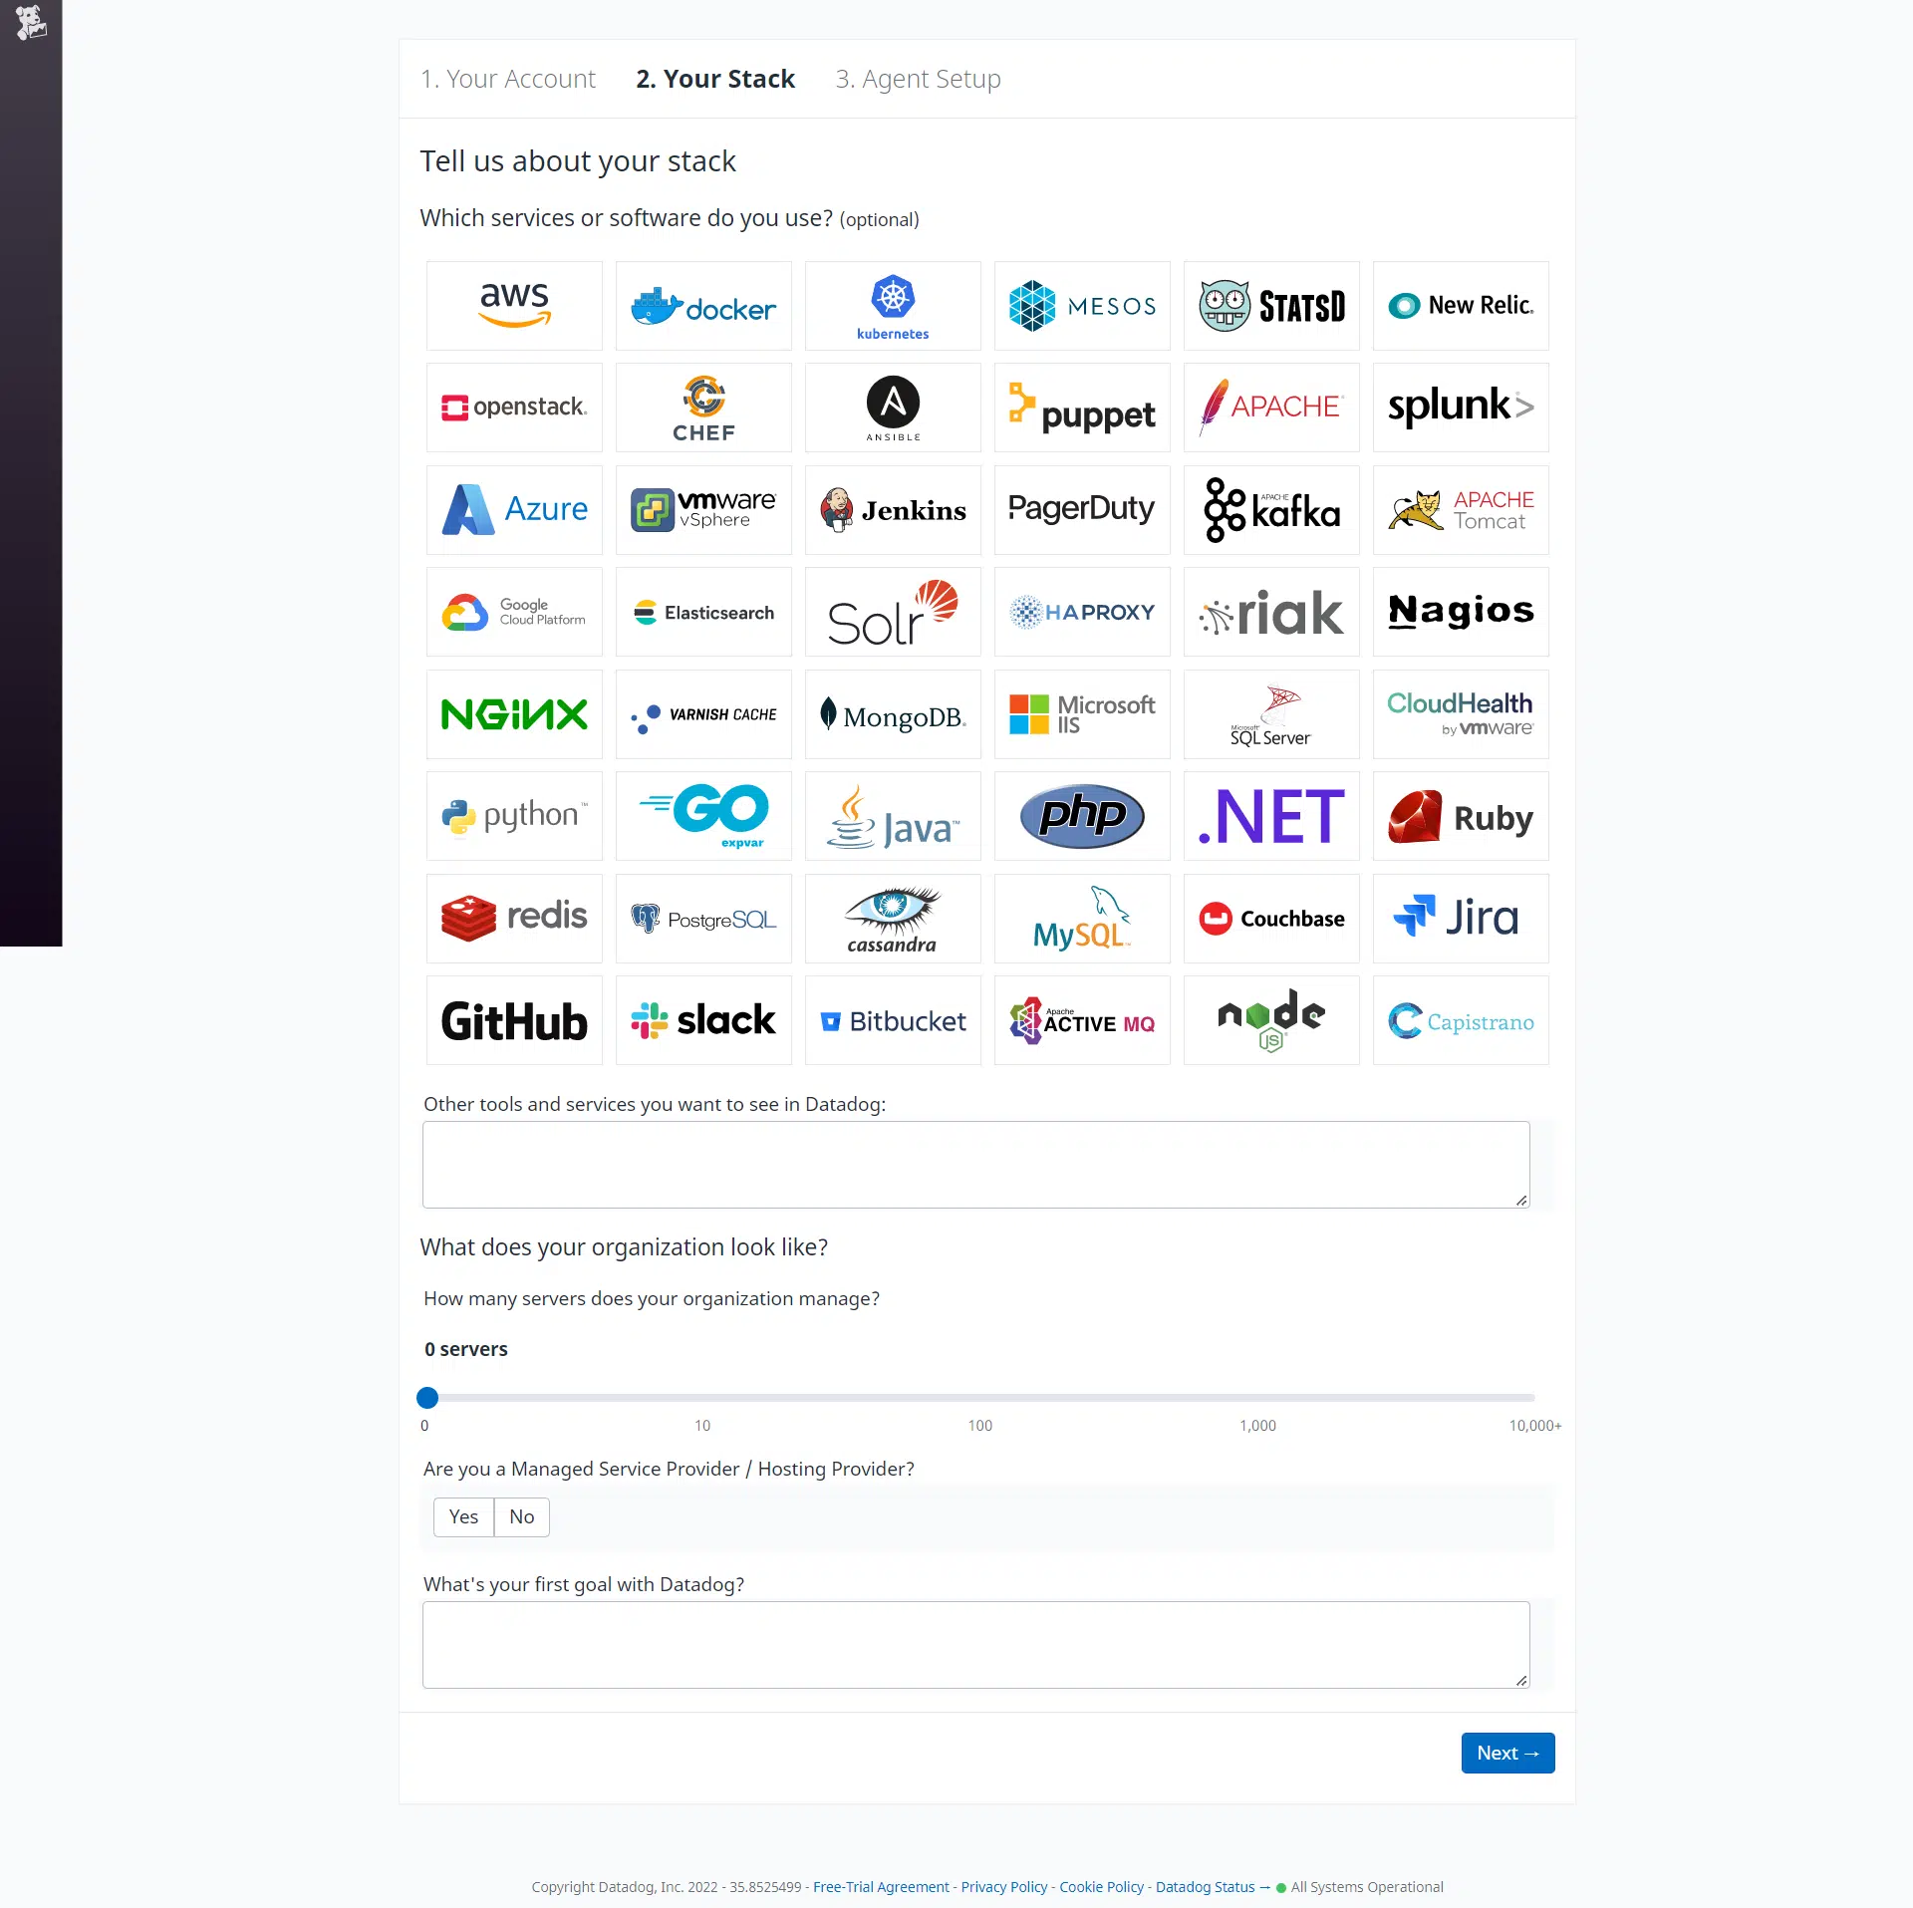1913x1908 pixels.
Task: Choose the NGINX tile
Action: pos(514,714)
